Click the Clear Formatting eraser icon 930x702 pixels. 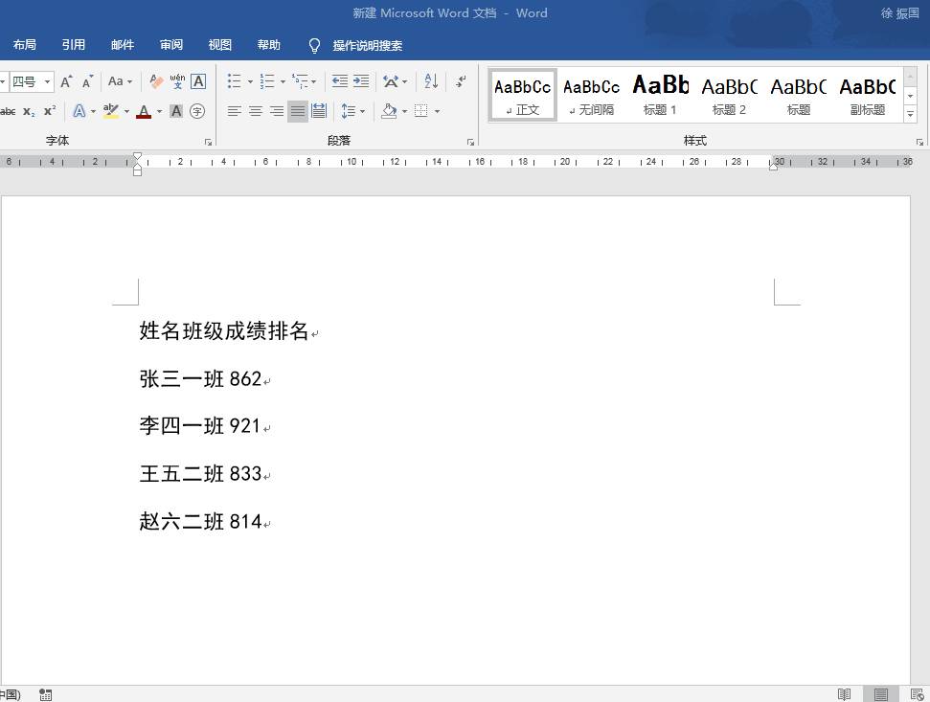[156, 81]
